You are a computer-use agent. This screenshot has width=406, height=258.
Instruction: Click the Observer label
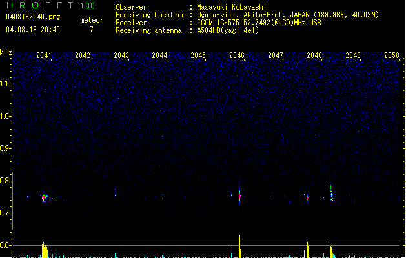(131, 7)
